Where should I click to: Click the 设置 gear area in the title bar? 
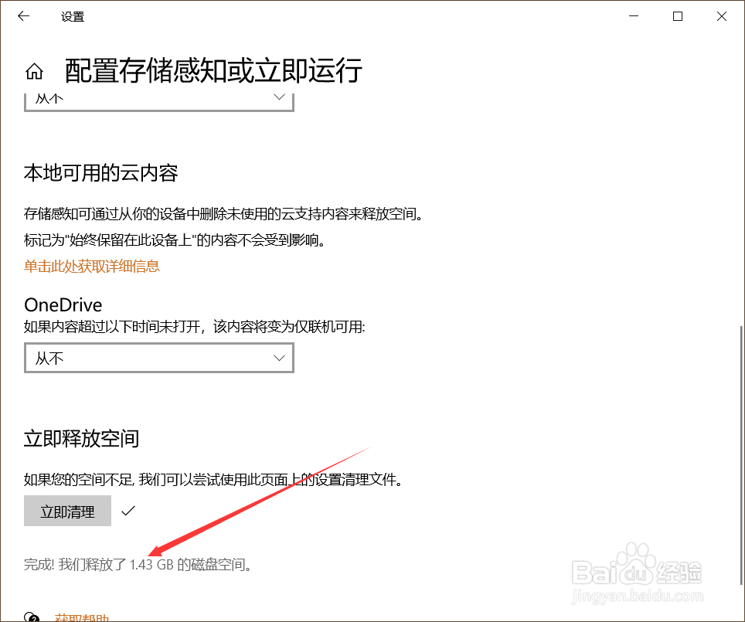(73, 15)
